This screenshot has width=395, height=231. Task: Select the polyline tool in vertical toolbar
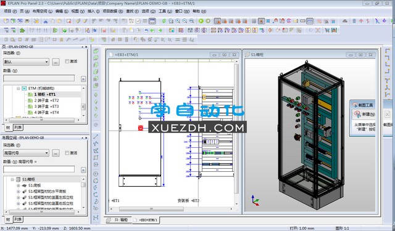click(96, 144)
